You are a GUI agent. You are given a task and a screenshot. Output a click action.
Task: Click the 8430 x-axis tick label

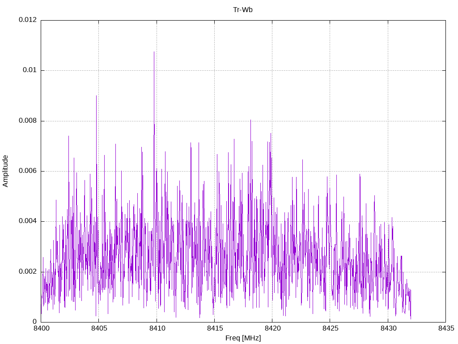pyautogui.click(x=388, y=328)
